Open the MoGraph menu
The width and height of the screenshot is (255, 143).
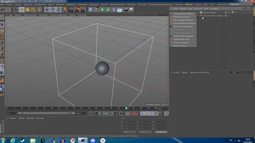[x=131, y=4]
